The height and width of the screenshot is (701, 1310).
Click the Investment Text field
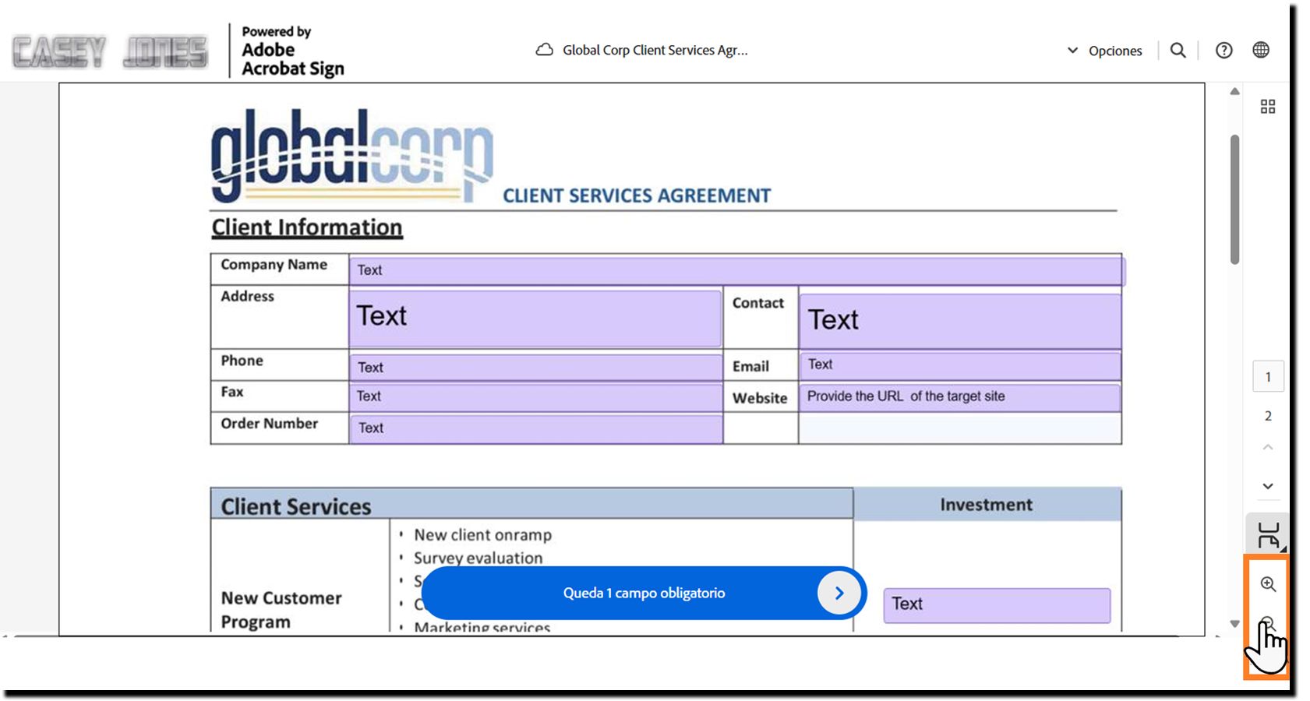[997, 605]
